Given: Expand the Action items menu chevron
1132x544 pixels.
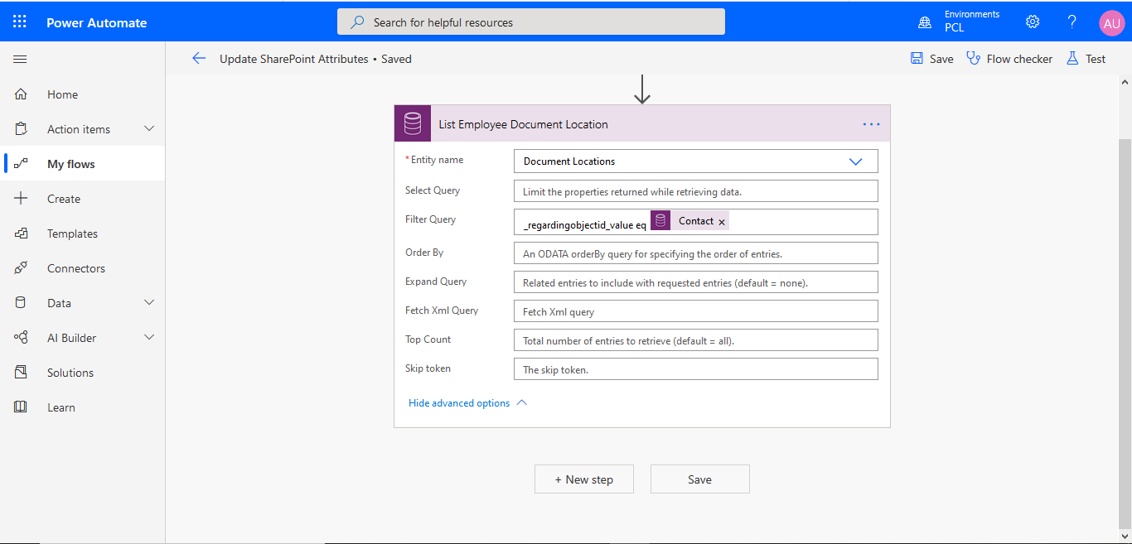Looking at the screenshot, I should click(149, 128).
